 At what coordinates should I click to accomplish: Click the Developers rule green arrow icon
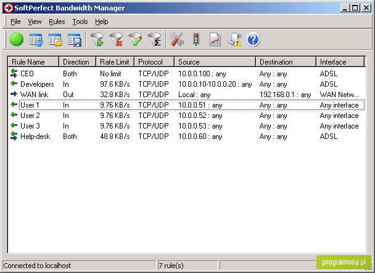tap(14, 84)
